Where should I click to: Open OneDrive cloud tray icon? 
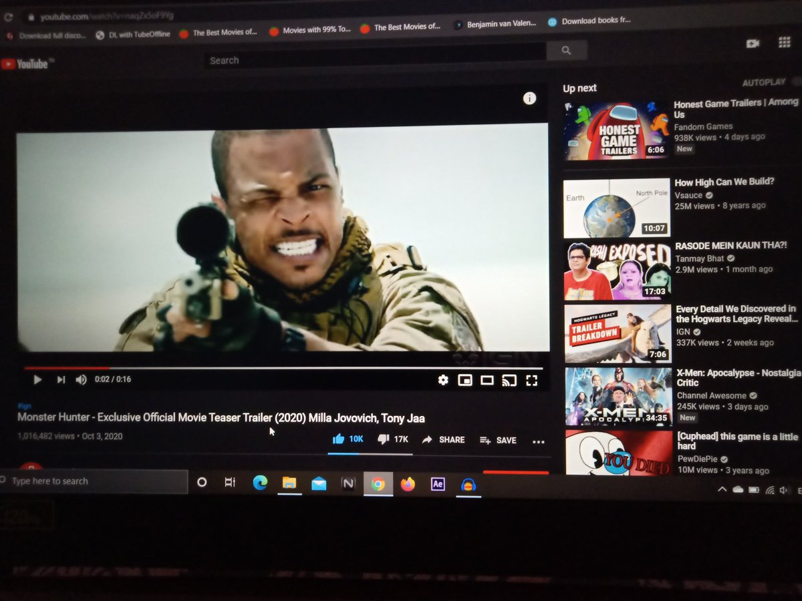tap(738, 490)
